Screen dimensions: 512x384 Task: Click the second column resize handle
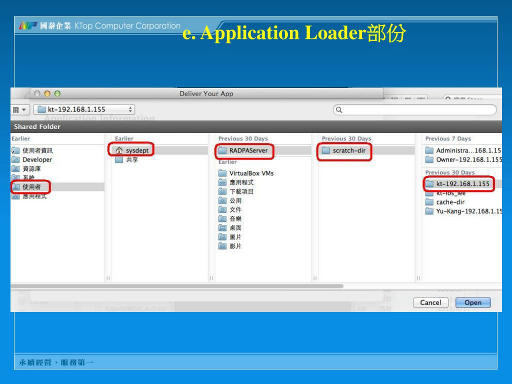point(211,278)
